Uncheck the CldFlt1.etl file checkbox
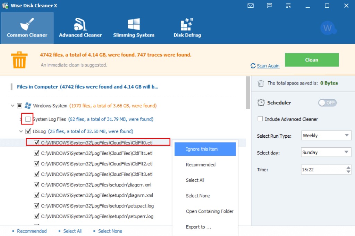355x236 pixels. tap(36, 153)
